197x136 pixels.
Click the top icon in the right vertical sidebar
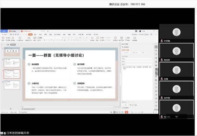tap(156, 47)
